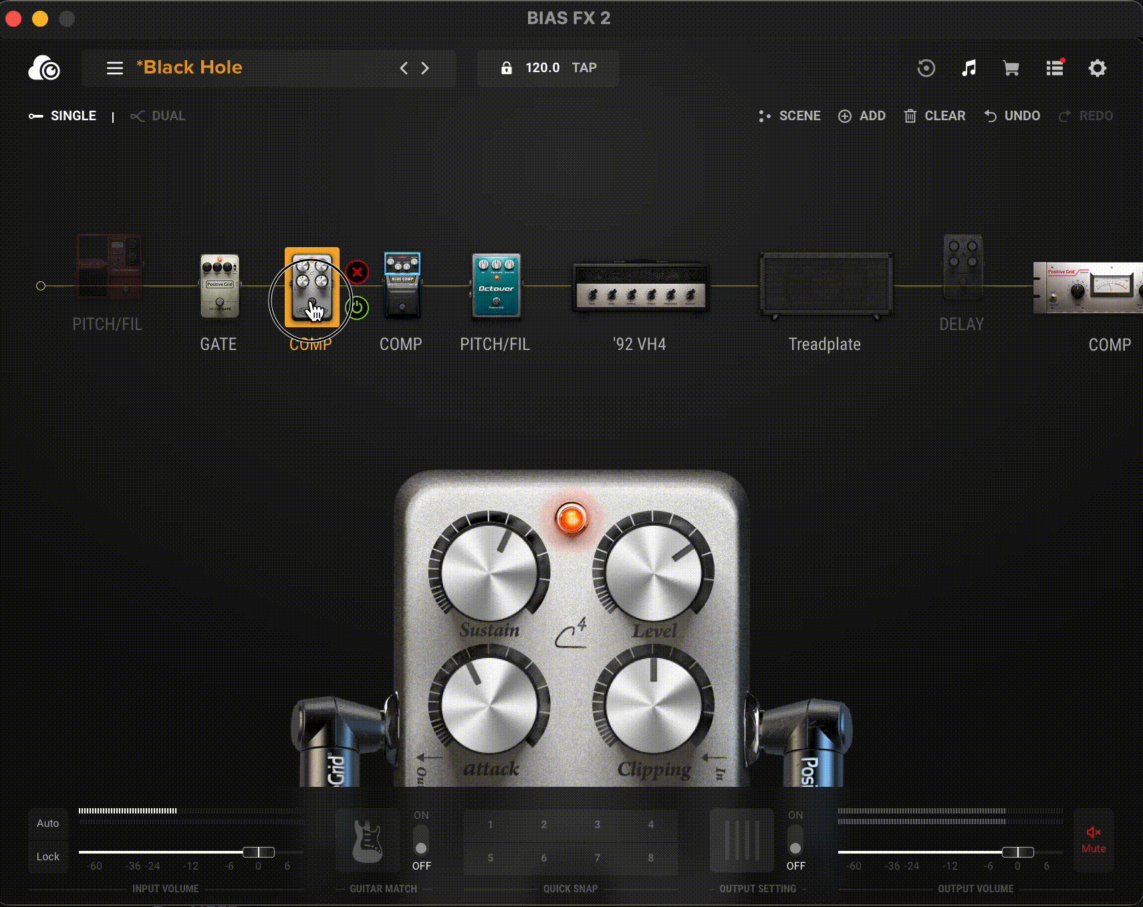Image resolution: width=1143 pixels, height=907 pixels.
Task: Enable Auto input volume
Action: tap(48, 824)
